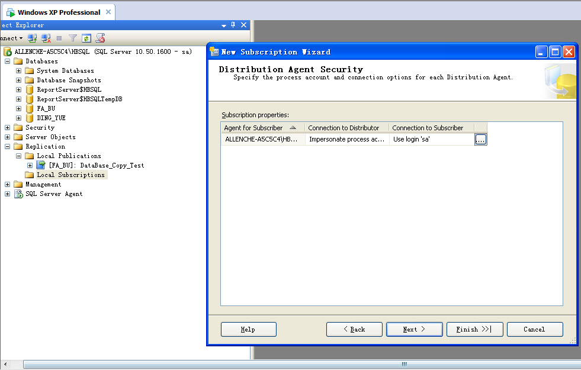
Task: Click the Database Snapshots folder icon
Action: (x=29, y=80)
